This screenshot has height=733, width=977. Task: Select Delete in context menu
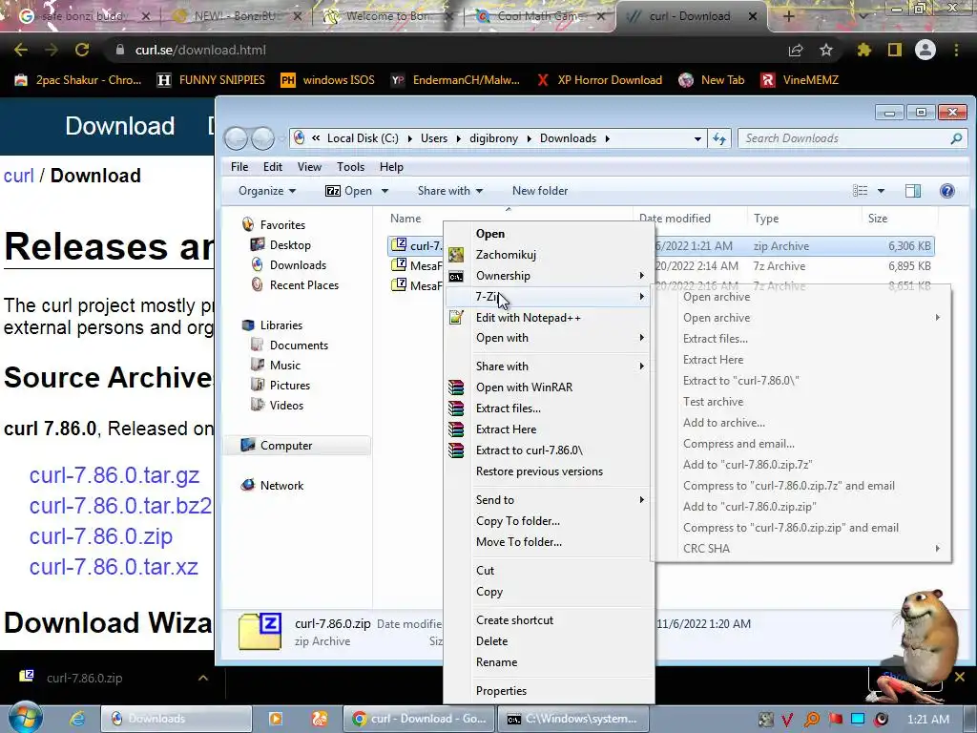pyautogui.click(x=491, y=641)
